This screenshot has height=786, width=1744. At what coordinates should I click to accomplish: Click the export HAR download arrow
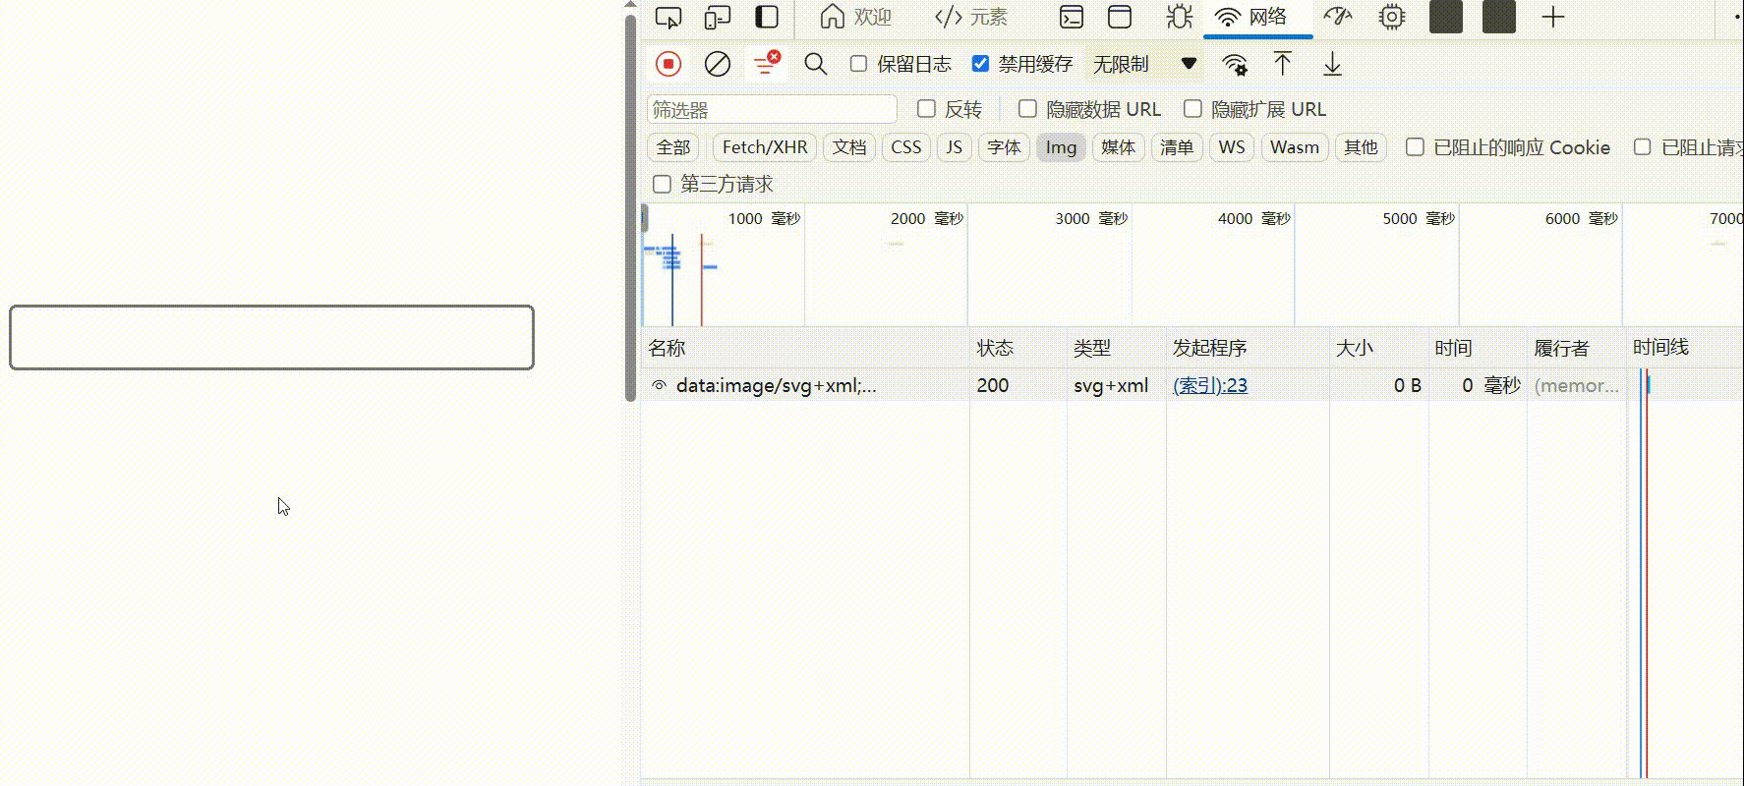click(x=1332, y=64)
